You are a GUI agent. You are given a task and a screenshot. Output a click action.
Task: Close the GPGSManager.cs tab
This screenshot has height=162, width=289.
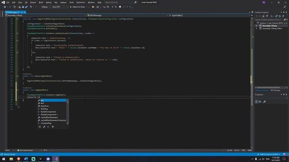click(24, 12)
